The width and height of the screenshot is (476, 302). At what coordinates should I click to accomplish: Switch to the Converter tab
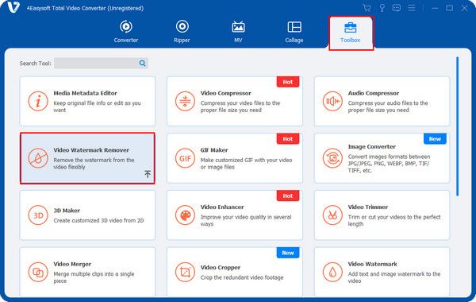pos(126,31)
